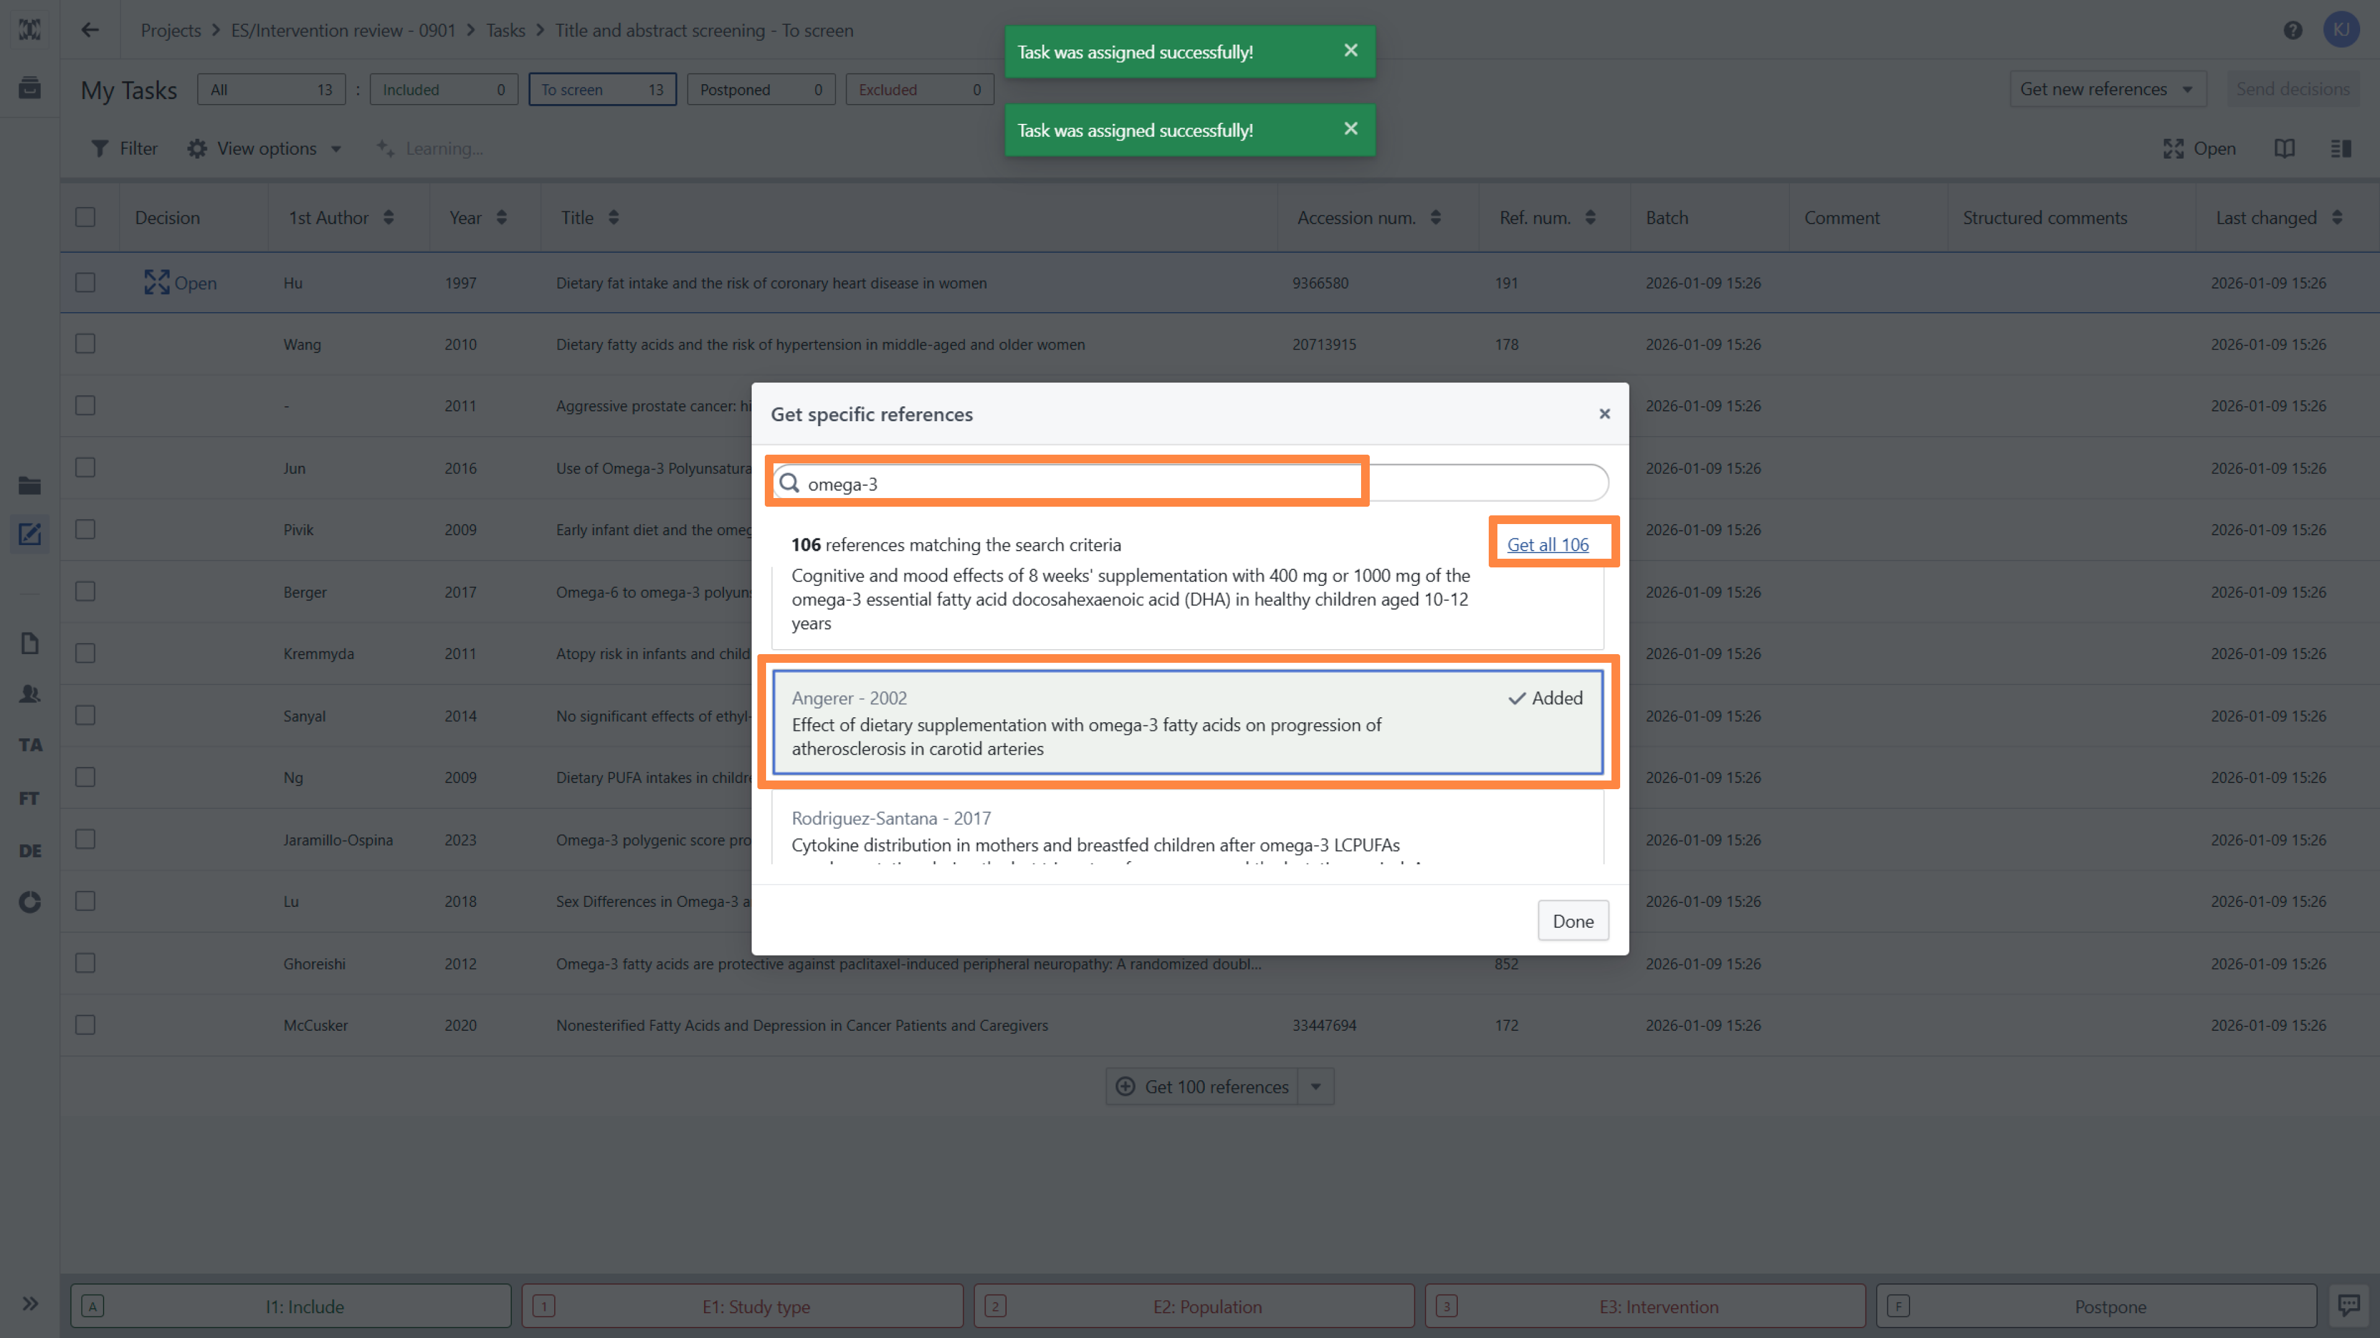
Task: Focus the omega-3 search field
Action: [x=1190, y=483]
